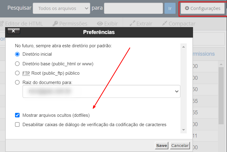227x152 pixels.
Task: Close the Preferências dialog with X
Action: 14,31
